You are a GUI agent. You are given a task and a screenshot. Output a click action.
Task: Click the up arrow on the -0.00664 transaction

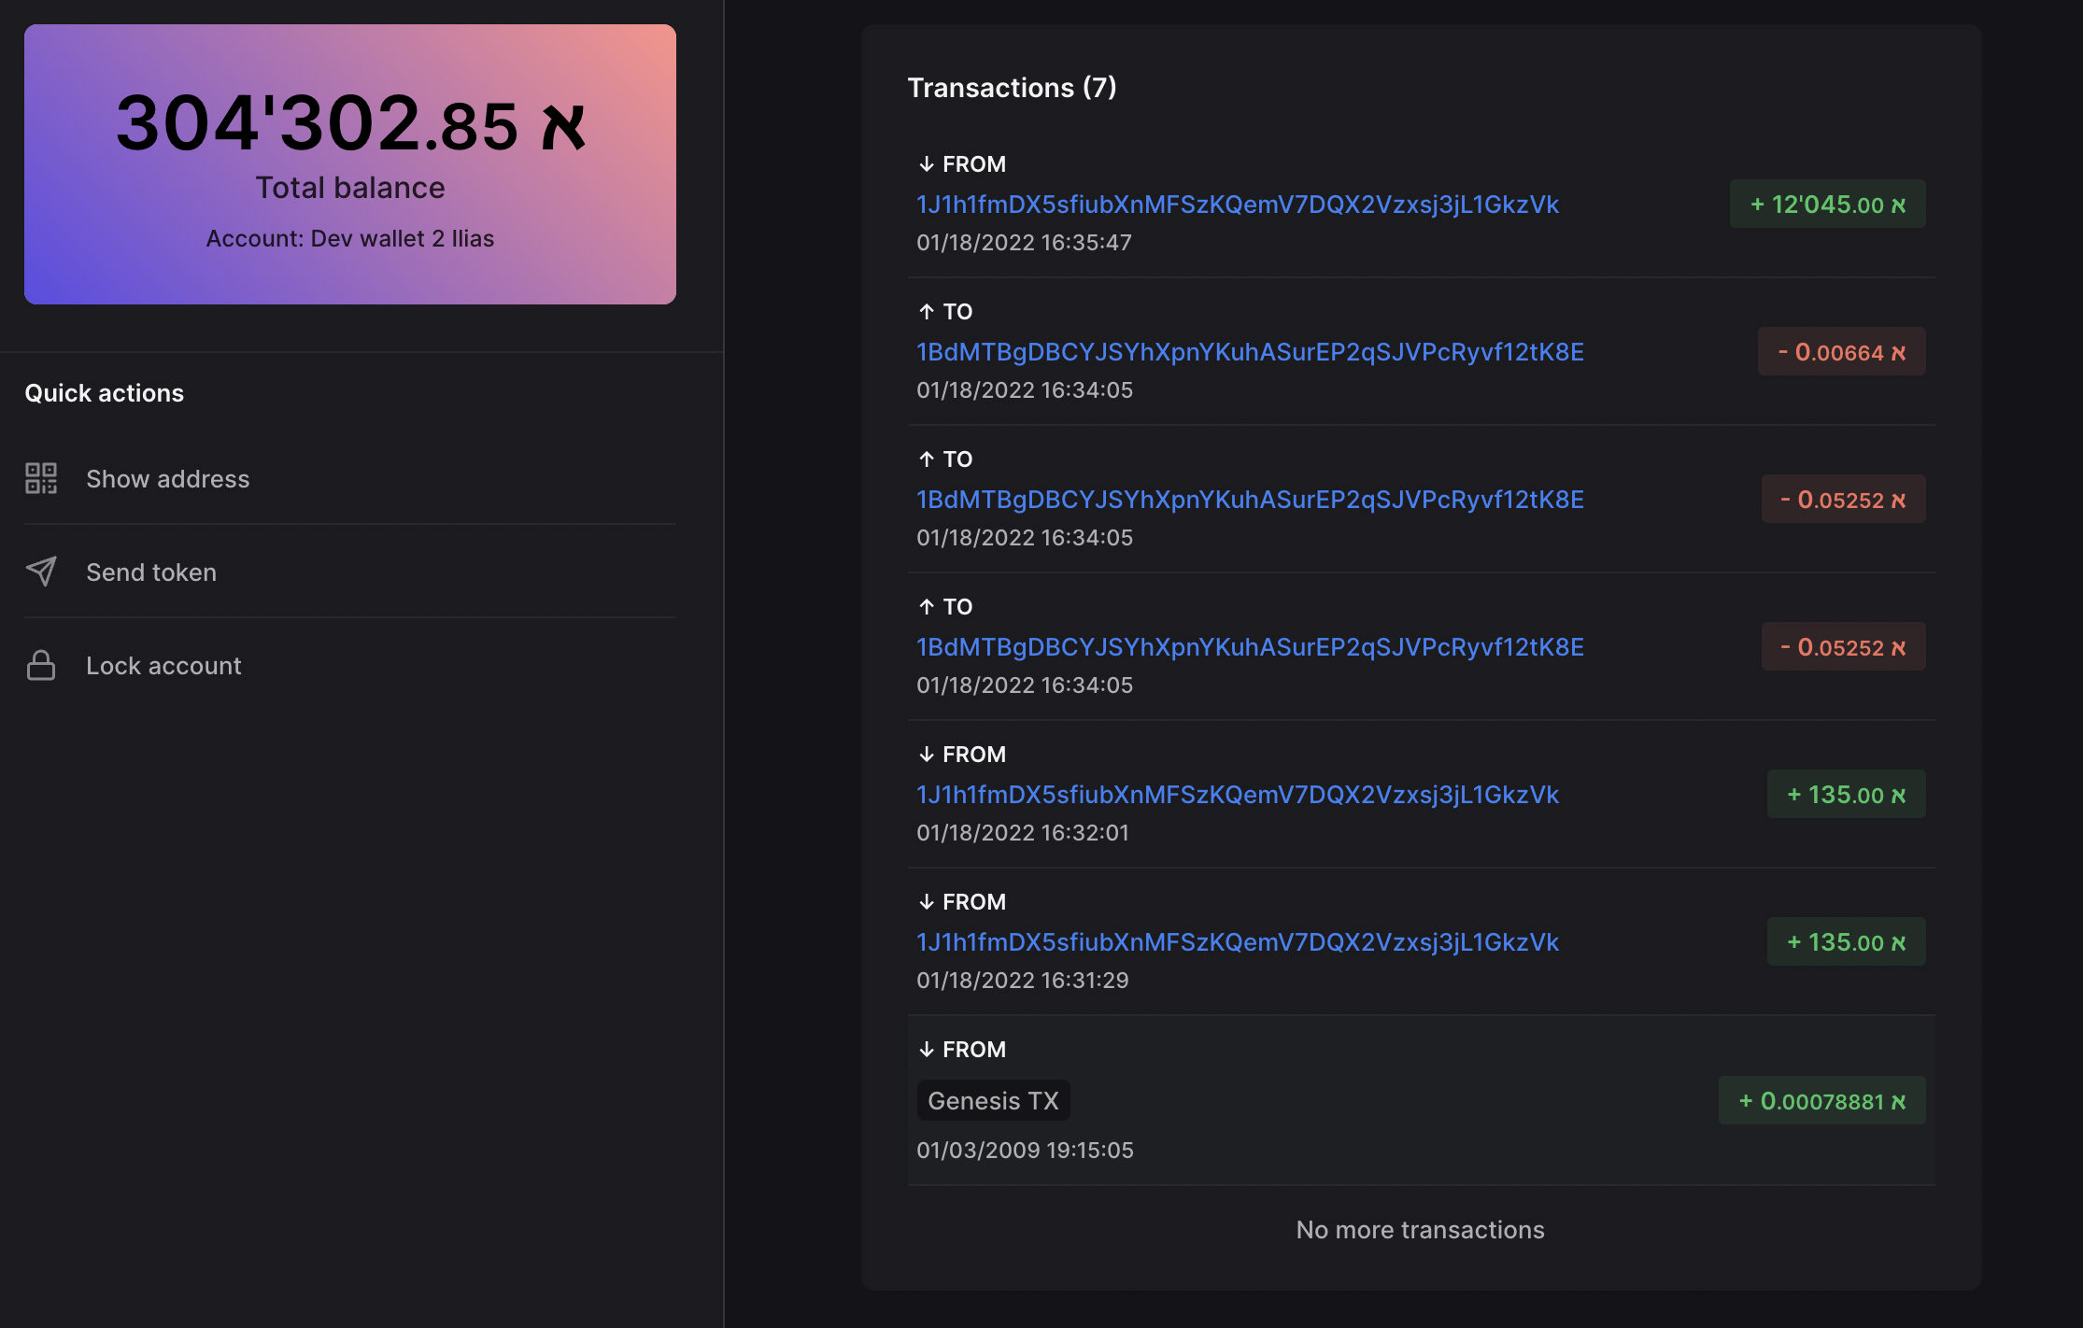click(926, 311)
